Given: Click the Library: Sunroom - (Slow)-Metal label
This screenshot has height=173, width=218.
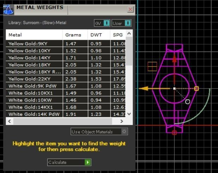Looking at the screenshot, I should [37, 23].
